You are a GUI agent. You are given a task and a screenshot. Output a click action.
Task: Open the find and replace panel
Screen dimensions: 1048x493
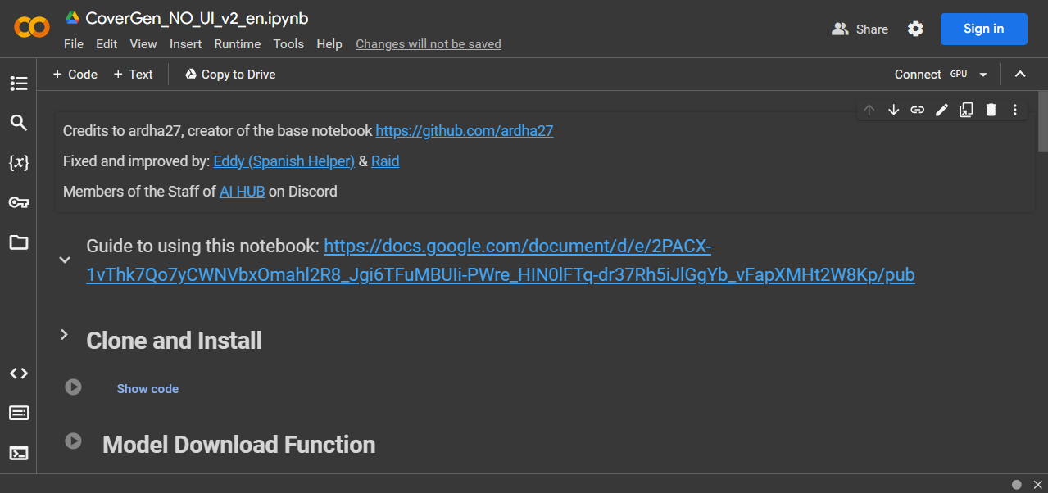[x=18, y=123]
